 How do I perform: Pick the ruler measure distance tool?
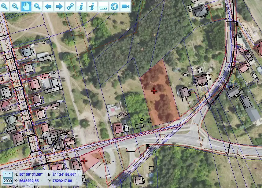tap(103, 6)
